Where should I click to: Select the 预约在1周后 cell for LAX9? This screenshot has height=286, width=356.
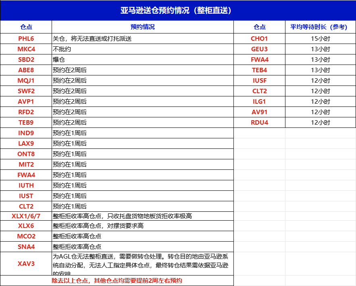tap(143, 144)
